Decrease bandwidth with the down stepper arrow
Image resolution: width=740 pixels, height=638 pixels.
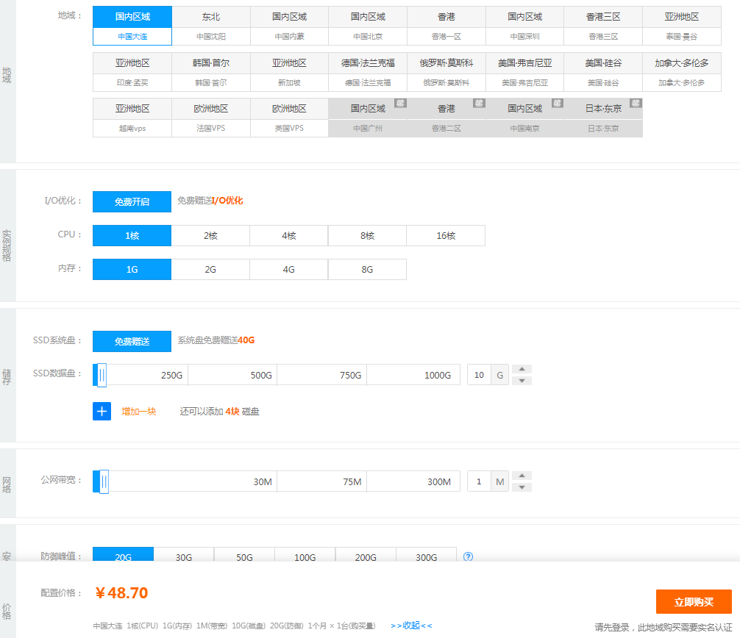pos(522,487)
